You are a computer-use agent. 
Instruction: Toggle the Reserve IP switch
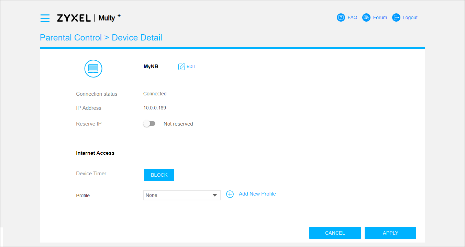point(150,124)
